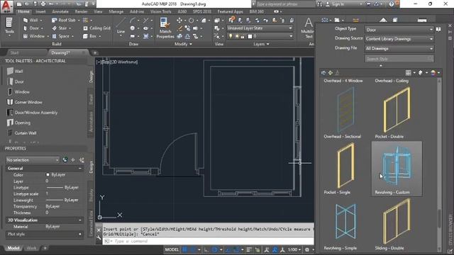
Task: Open the Tools button in ribbon
Action: click(9, 26)
